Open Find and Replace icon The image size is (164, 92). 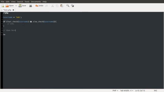tap(73, 6)
